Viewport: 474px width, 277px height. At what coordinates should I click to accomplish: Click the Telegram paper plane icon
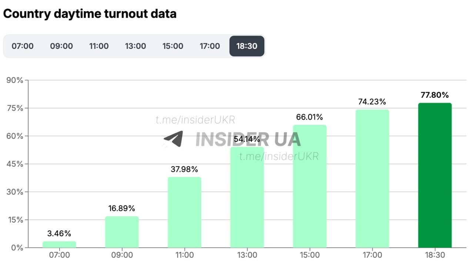click(x=173, y=139)
